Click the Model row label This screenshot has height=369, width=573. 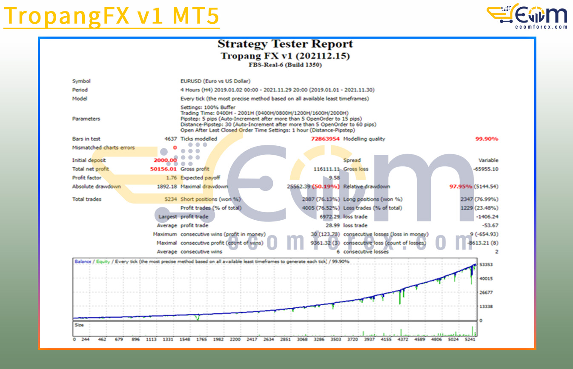tap(80, 99)
